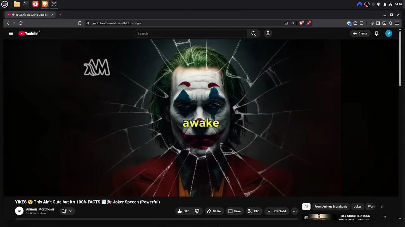This screenshot has width=405, height=227.
Task: Open Brave Shields lion icon
Action: point(302,23)
